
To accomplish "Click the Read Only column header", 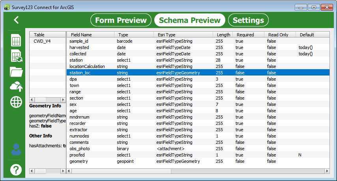I will [280, 35].
